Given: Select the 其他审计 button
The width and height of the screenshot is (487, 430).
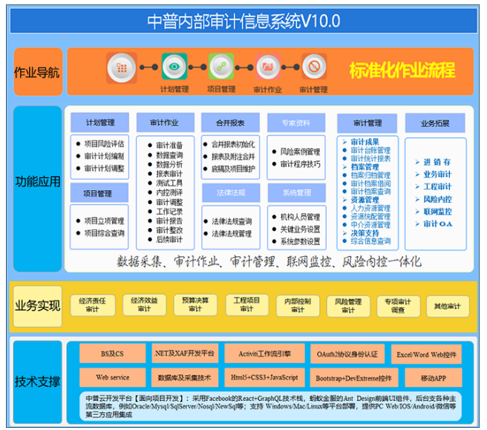Looking at the screenshot, I should [x=448, y=306].
